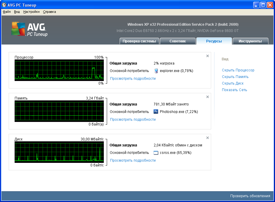
Task: Click the Intel Core2 Duo hardware info line
Action: pyautogui.click(x=177, y=31)
